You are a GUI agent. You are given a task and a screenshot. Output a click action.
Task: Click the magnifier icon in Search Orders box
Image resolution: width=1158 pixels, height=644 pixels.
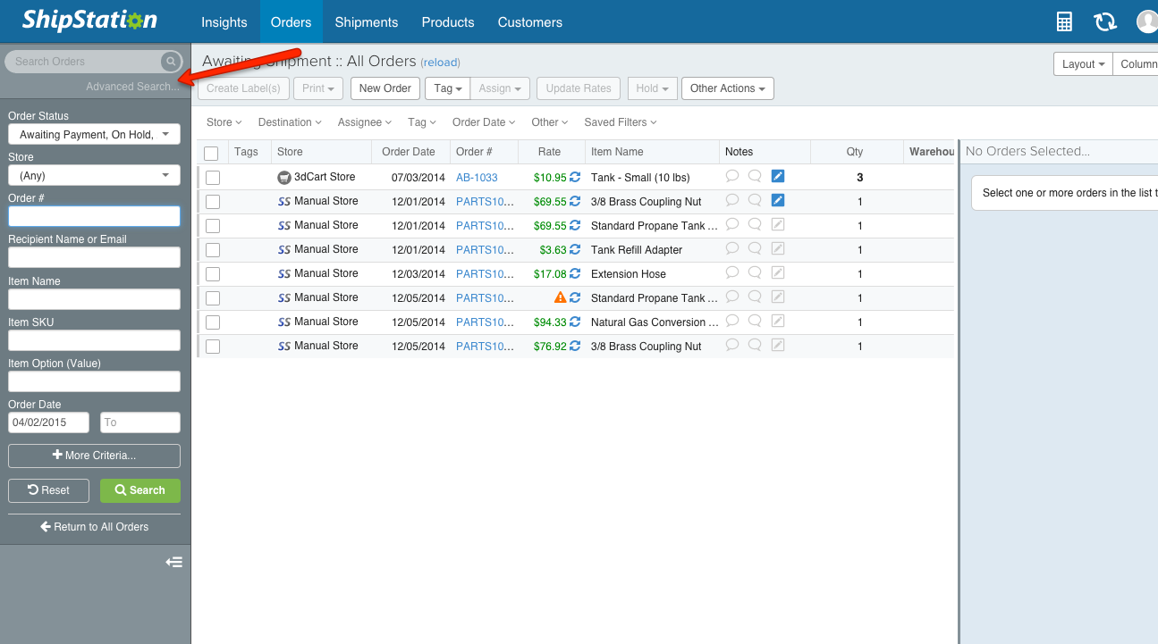170,62
